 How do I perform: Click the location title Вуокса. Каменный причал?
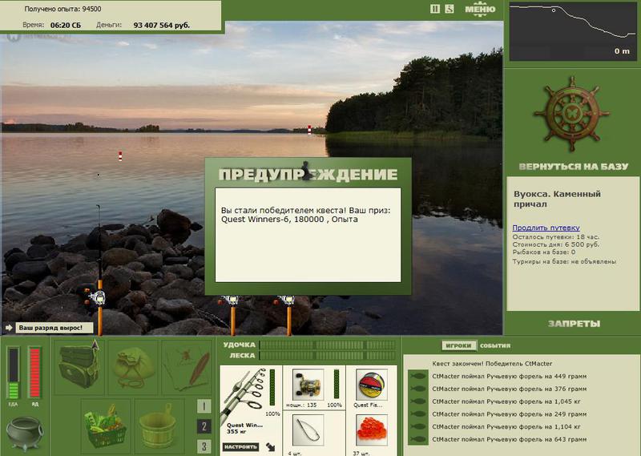[x=557, y=199]
